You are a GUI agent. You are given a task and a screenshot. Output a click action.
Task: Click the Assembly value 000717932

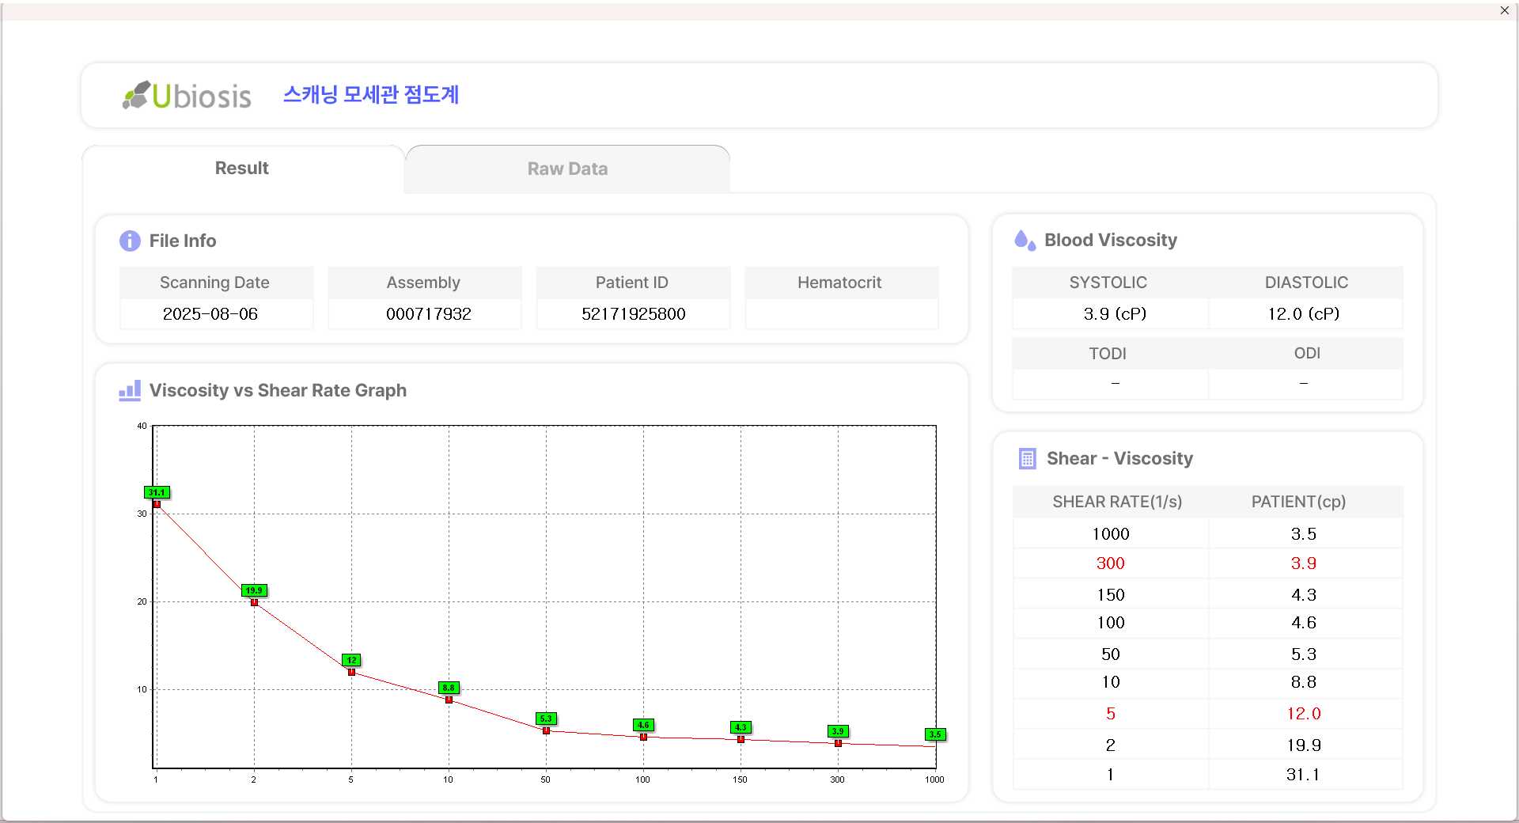(x=428, y=314)
